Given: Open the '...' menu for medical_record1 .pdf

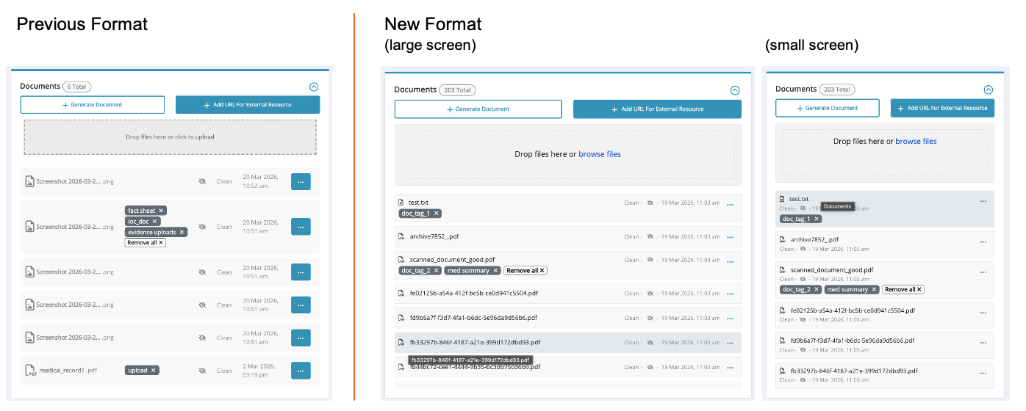Looking at the screenshot, I should [301, 371].
